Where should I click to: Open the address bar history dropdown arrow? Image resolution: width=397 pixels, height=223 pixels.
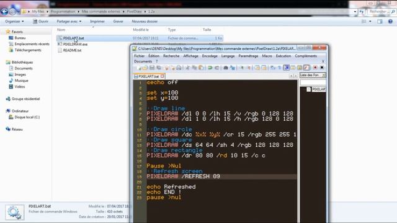tap(355, 12)
